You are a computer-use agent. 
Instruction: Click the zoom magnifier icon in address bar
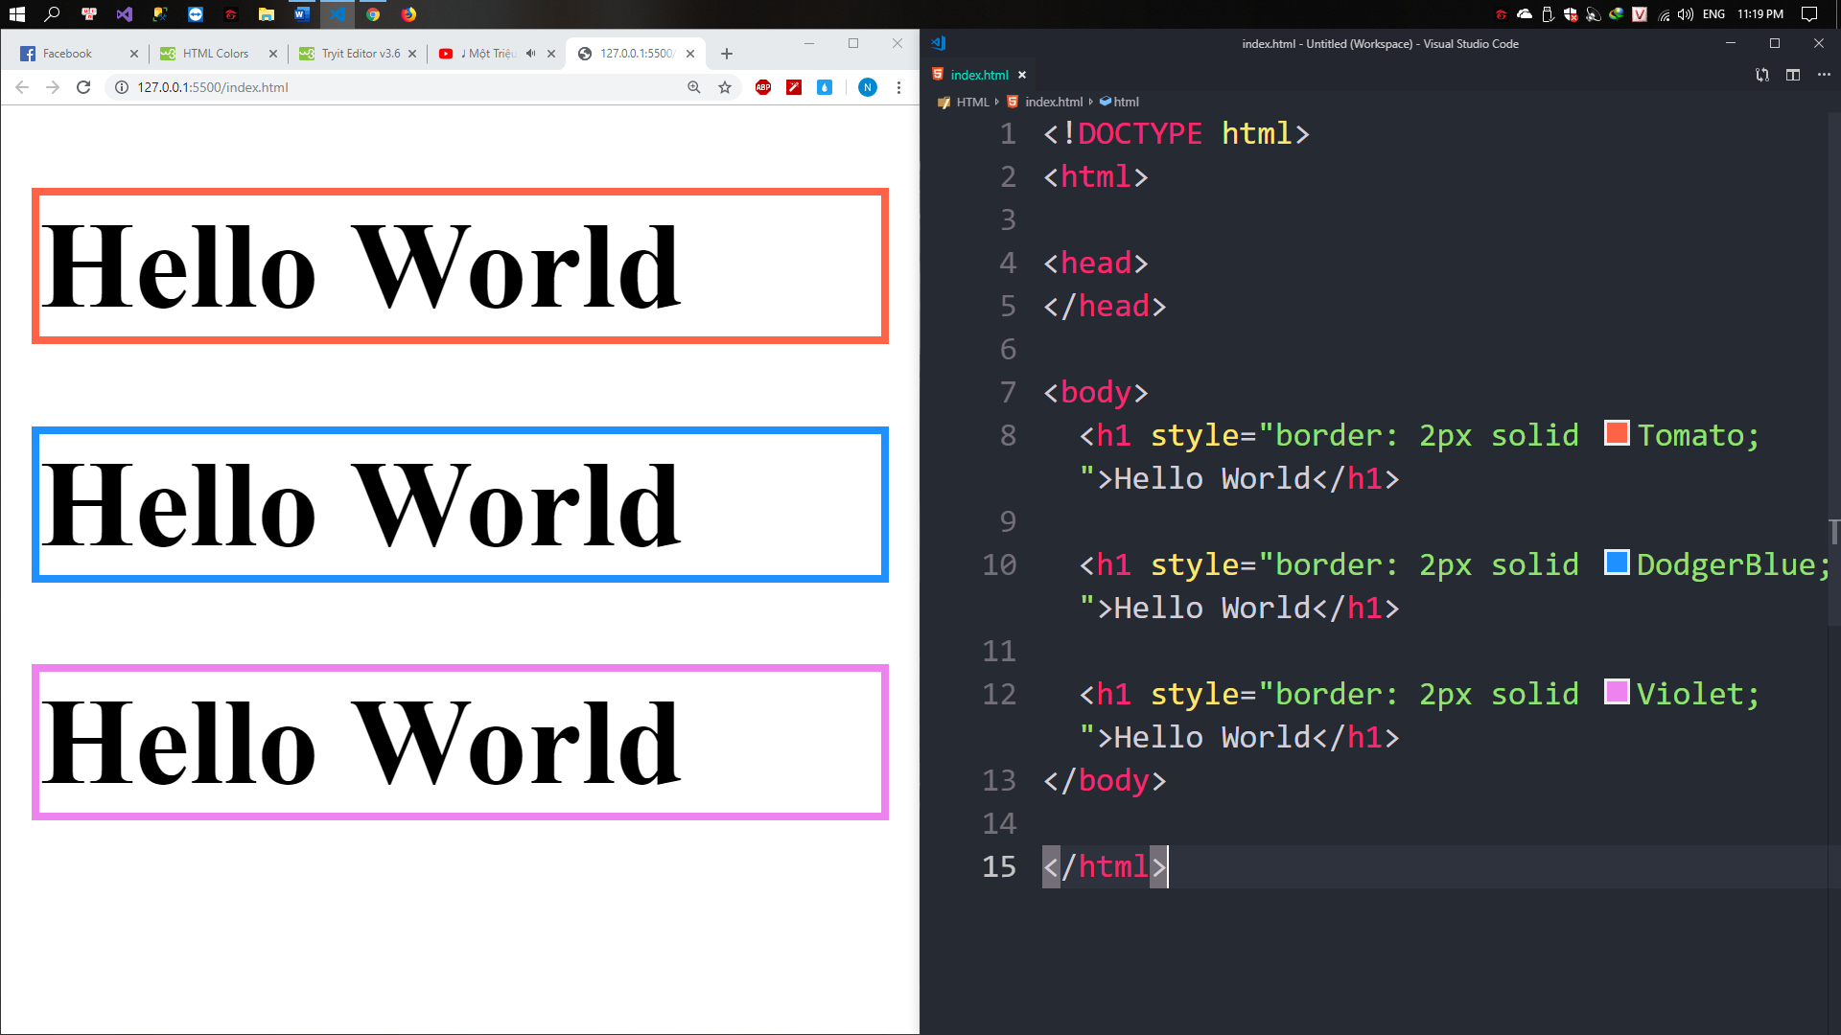[x=694, y=87]
